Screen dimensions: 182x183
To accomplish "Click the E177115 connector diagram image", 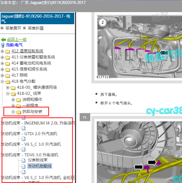I will tap(140, 47).
